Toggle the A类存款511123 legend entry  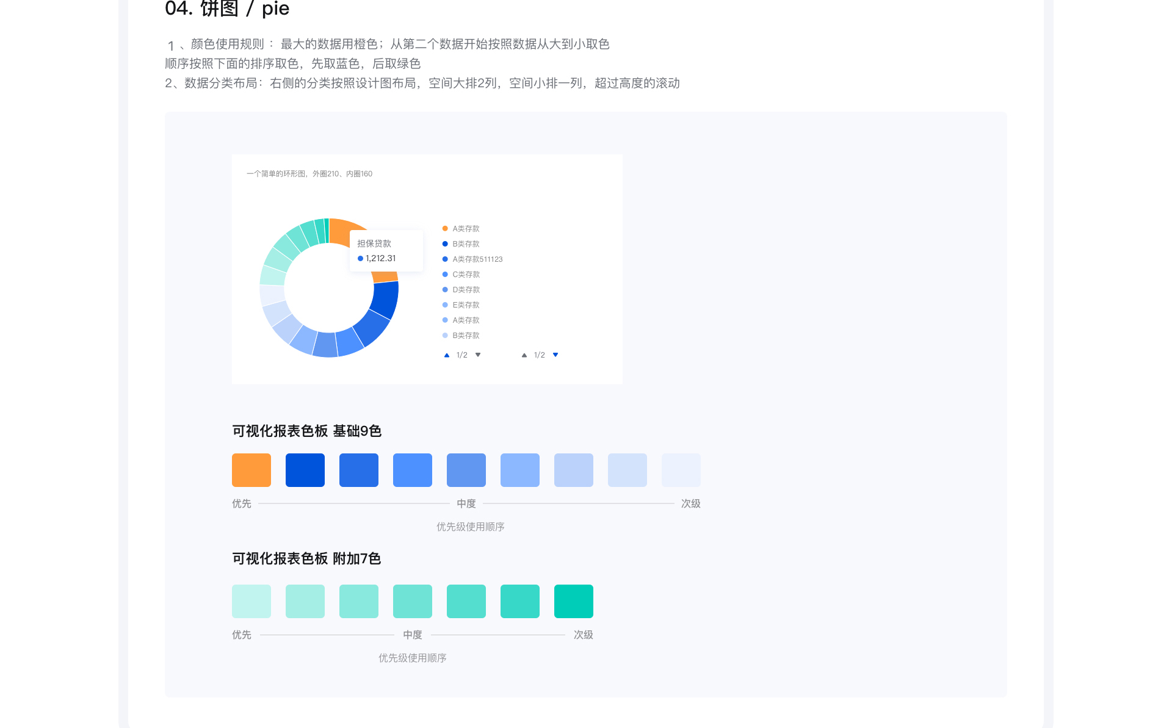[x=477, y=259]
